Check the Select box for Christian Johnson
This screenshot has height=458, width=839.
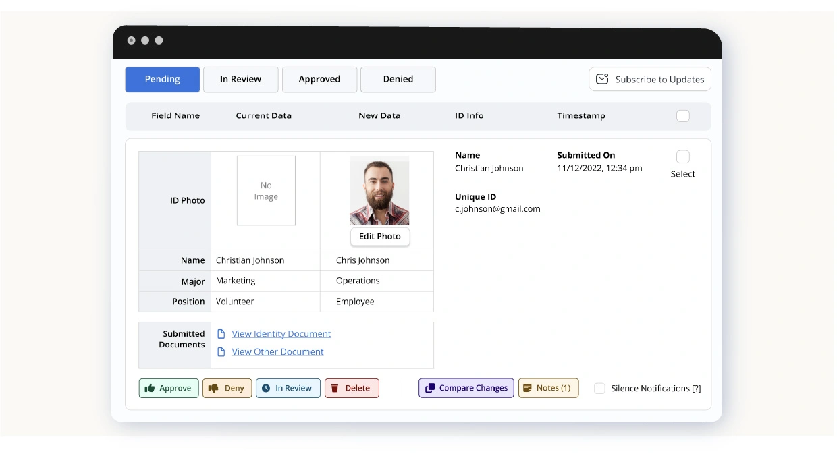click(x=683, y=156)
